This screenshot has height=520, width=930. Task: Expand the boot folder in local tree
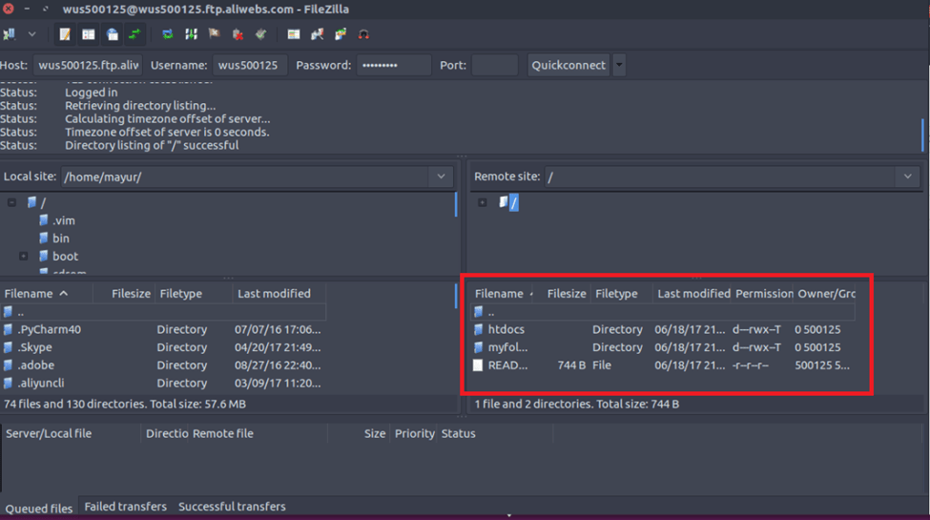pos(23,257)
